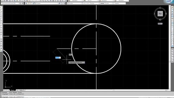Select the Spline tool

[1, 25]
